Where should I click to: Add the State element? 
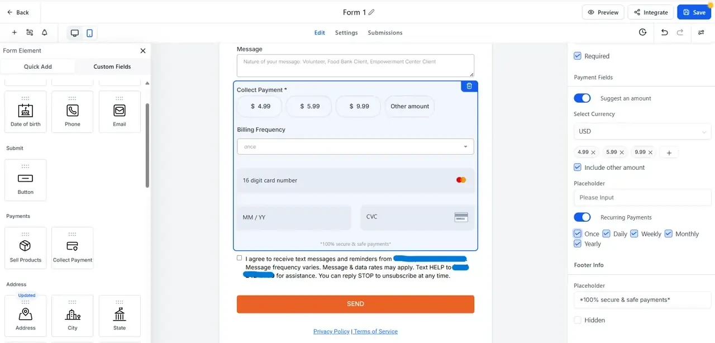(120, 316)
